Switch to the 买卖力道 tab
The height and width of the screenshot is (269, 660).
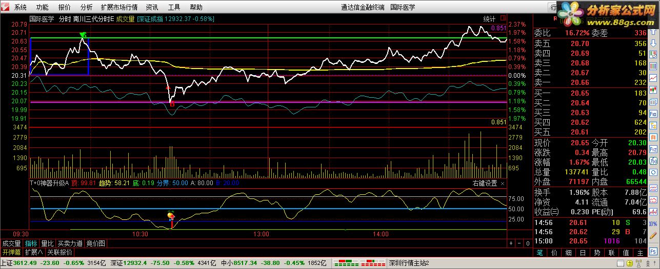coord(70,243)
